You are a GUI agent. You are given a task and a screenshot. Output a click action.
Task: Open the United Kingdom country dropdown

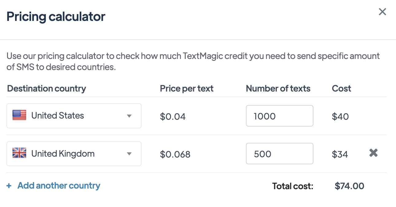coord(74,154)
